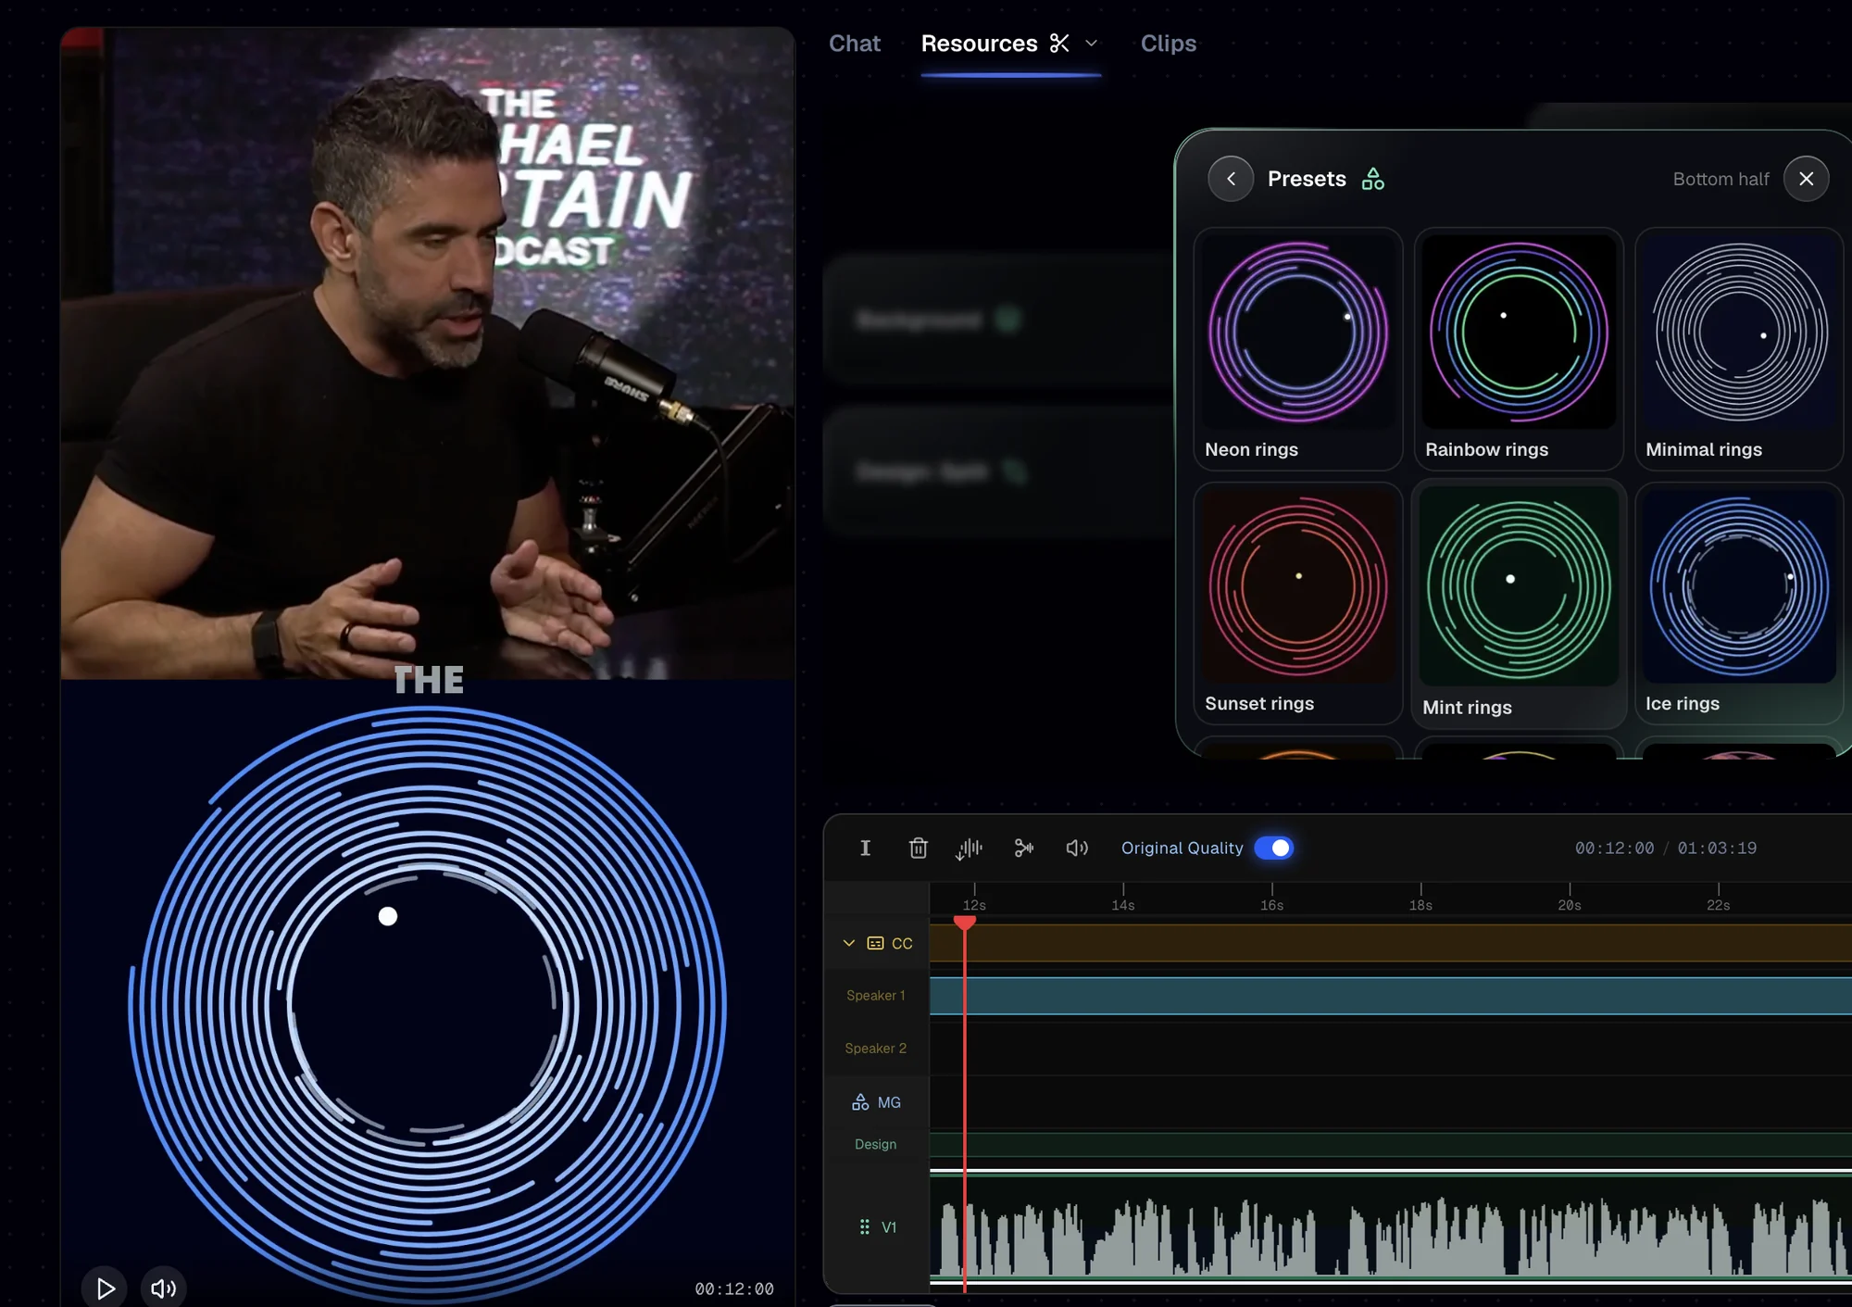This screenshot has height=1307, width=1852.
Task: Open the Resources tab dropdown chevron
Action: 1091,44
